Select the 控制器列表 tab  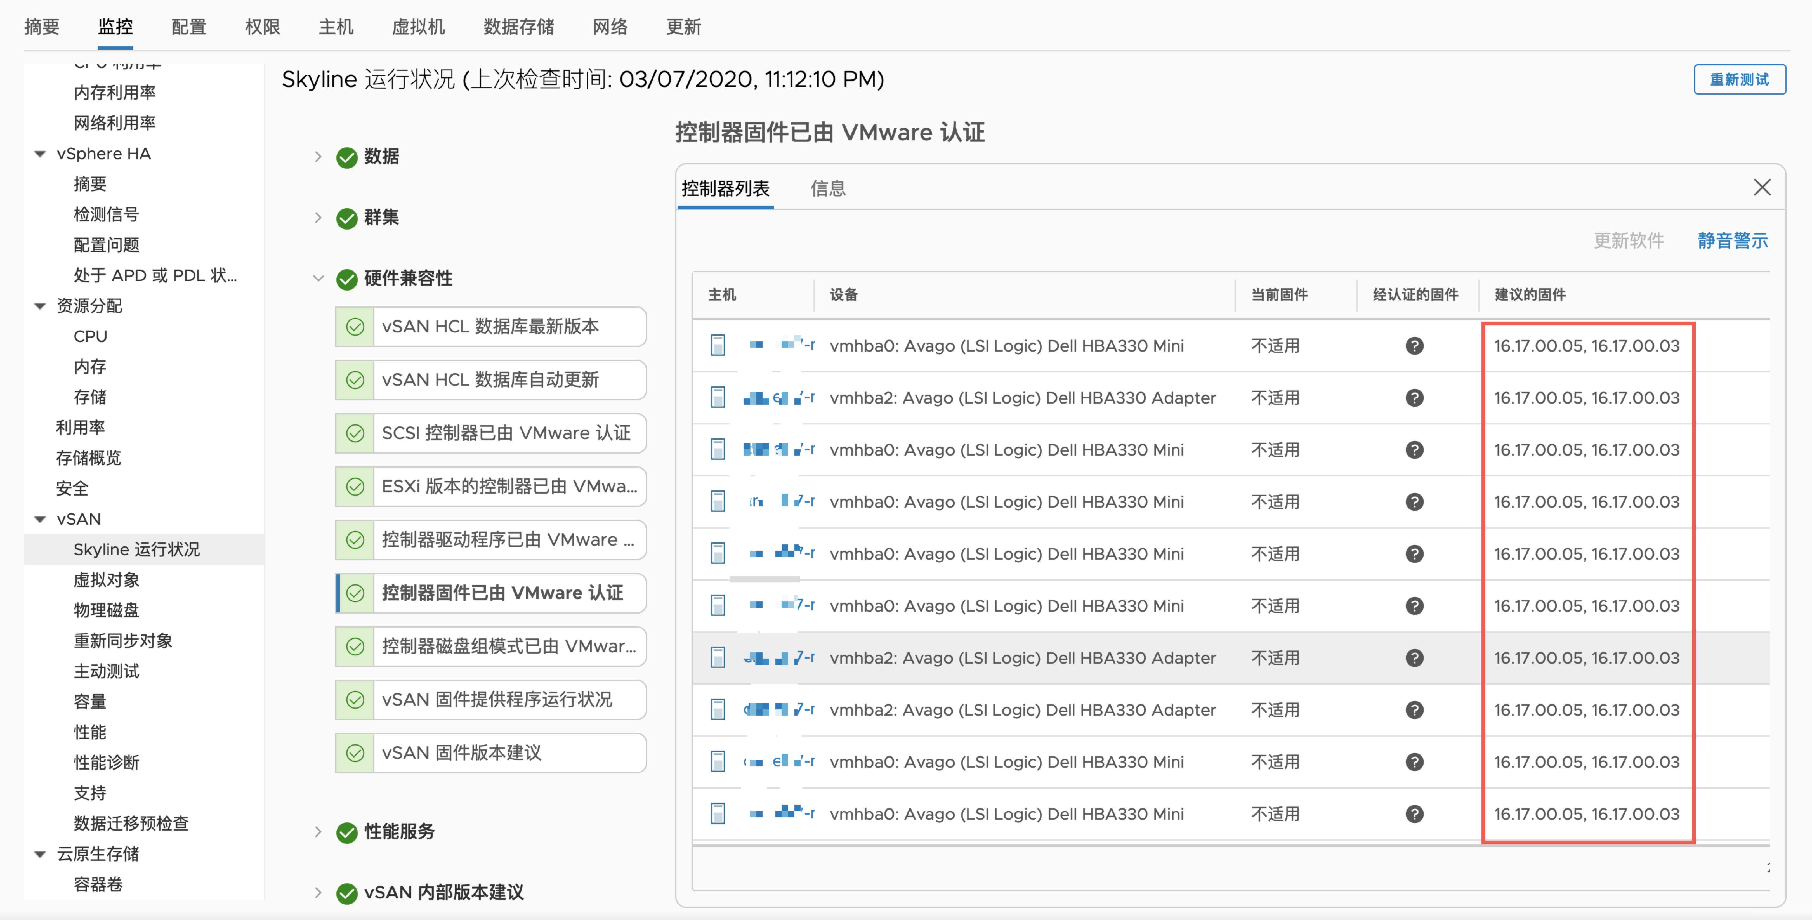click(x=725, y=188)
